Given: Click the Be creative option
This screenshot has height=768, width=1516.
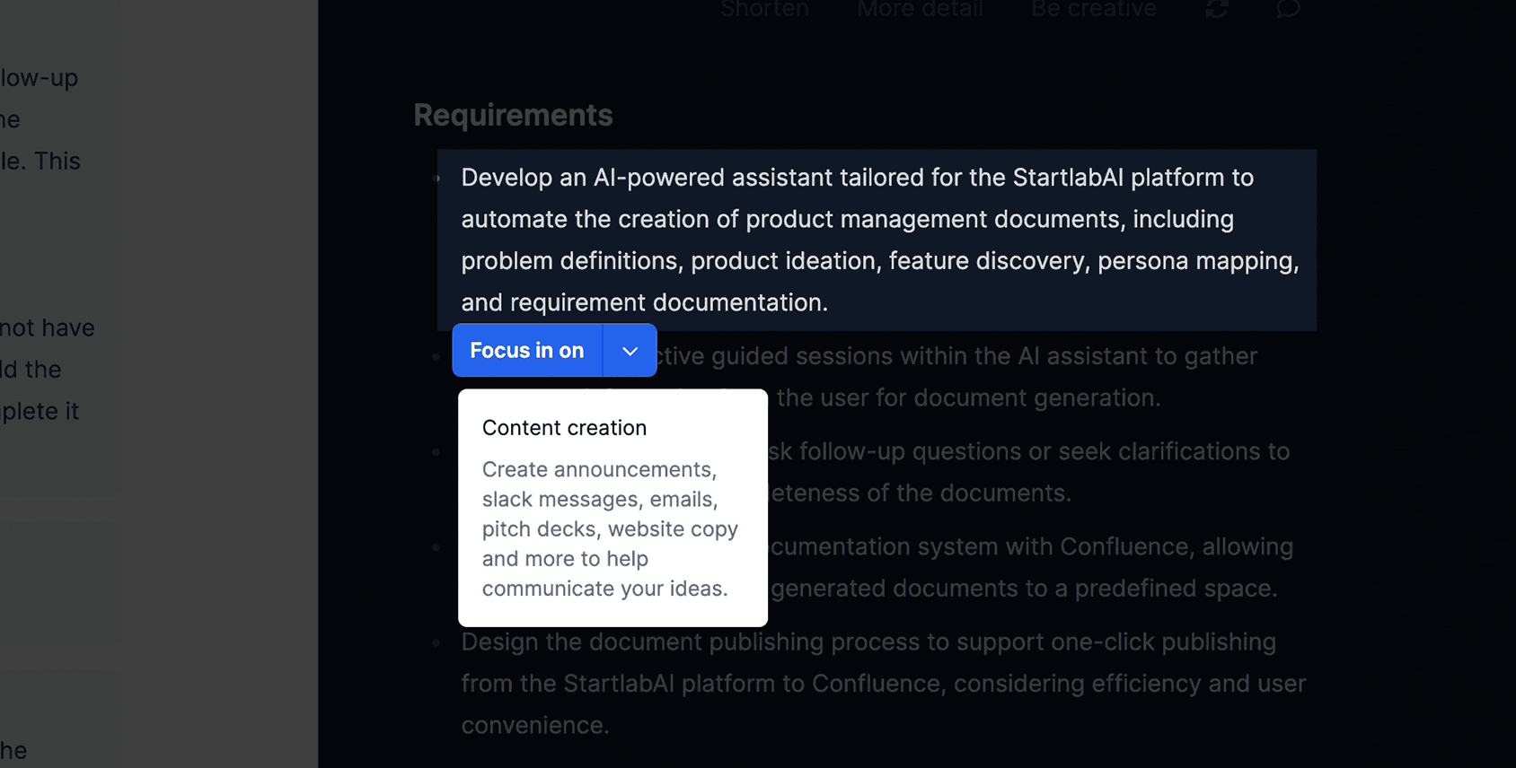Looking at the screenshot, I should [x=1093, y=10].
